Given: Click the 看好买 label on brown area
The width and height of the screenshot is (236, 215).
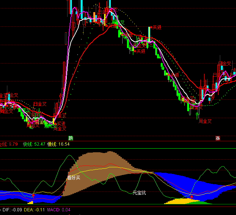Looking at the screenshot, I should click(x=73, y=178).
